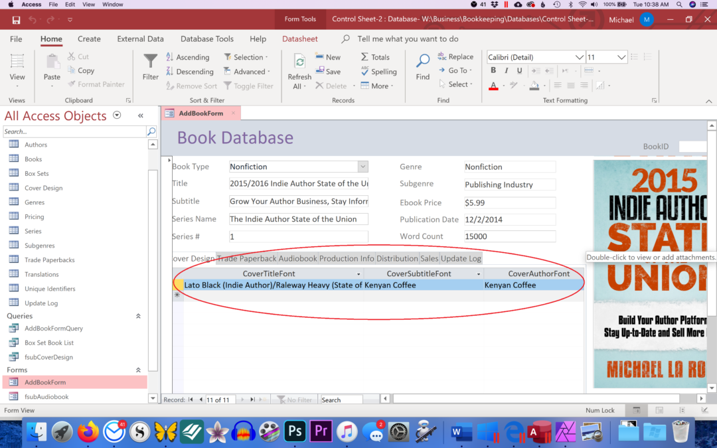
Task: Close the AddBookForm document tab
Action: [233, 113]
